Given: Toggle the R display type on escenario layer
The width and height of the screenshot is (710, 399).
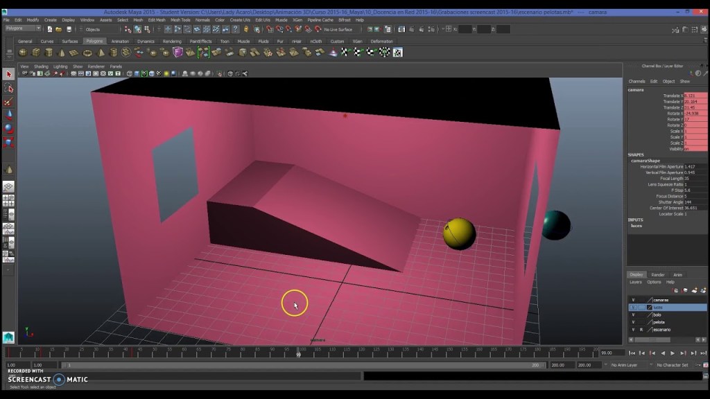Looking at the screenshot, I should [641, 330].
